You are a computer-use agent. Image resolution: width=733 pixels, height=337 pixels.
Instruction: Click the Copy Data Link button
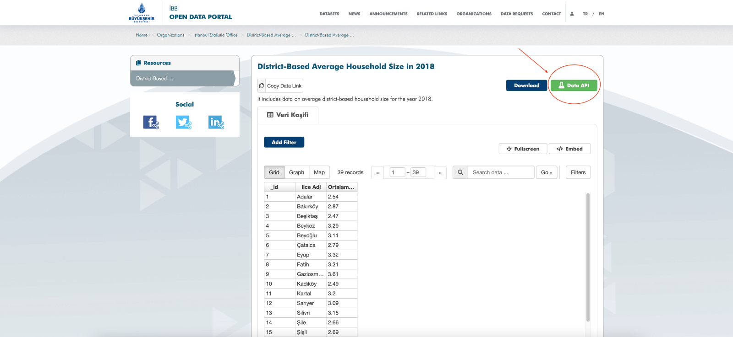click(280, 86)
